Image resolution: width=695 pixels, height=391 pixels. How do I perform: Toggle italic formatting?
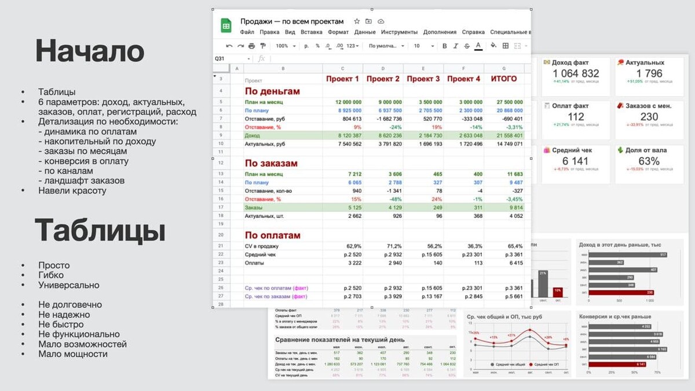tap(456, 46)
